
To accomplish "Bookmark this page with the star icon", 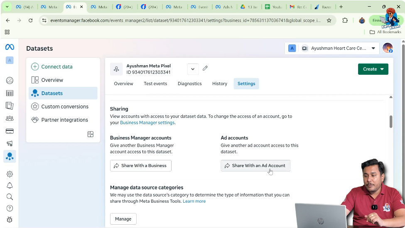I will 329,20.
